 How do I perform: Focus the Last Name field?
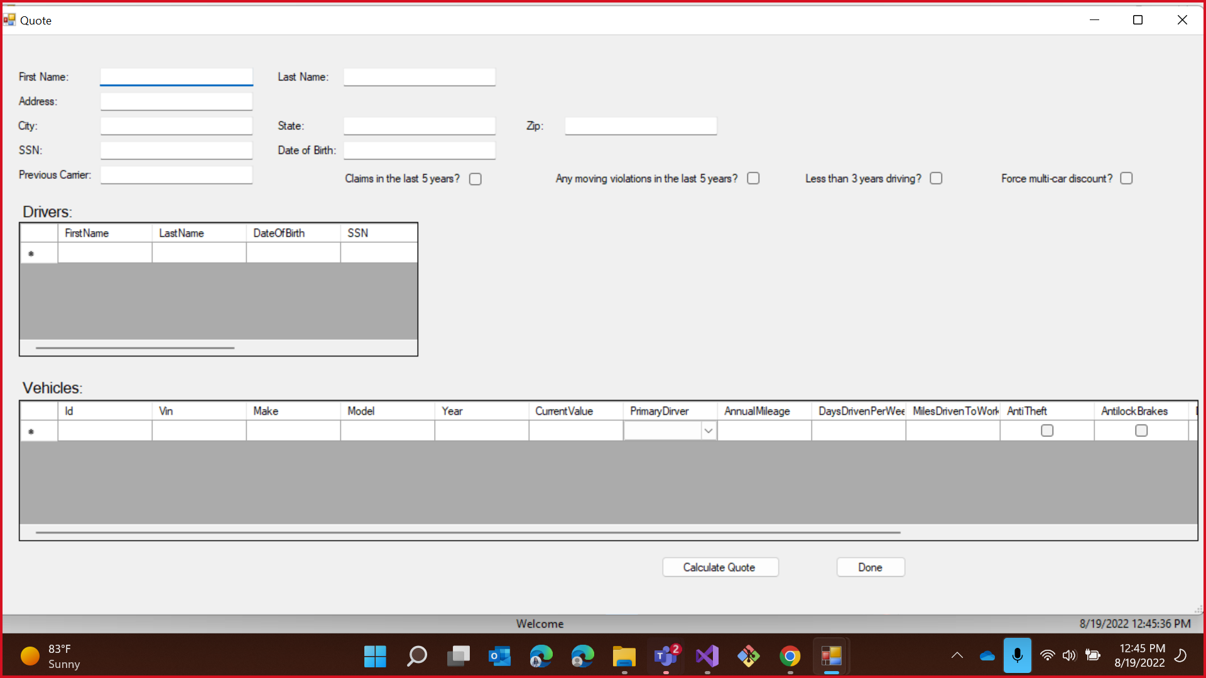(420, 77)
